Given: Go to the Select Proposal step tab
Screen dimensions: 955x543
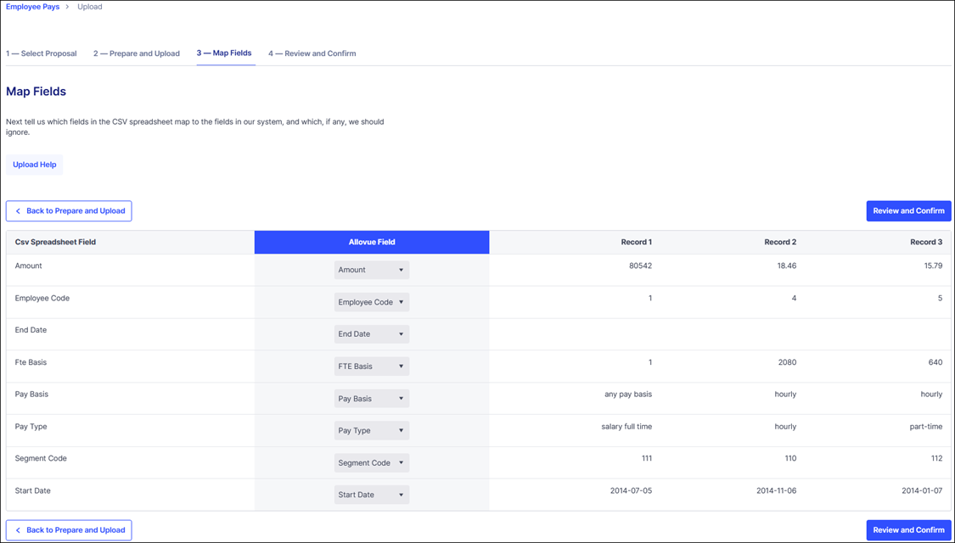Looking at the screenshot, I should (42, 53).
